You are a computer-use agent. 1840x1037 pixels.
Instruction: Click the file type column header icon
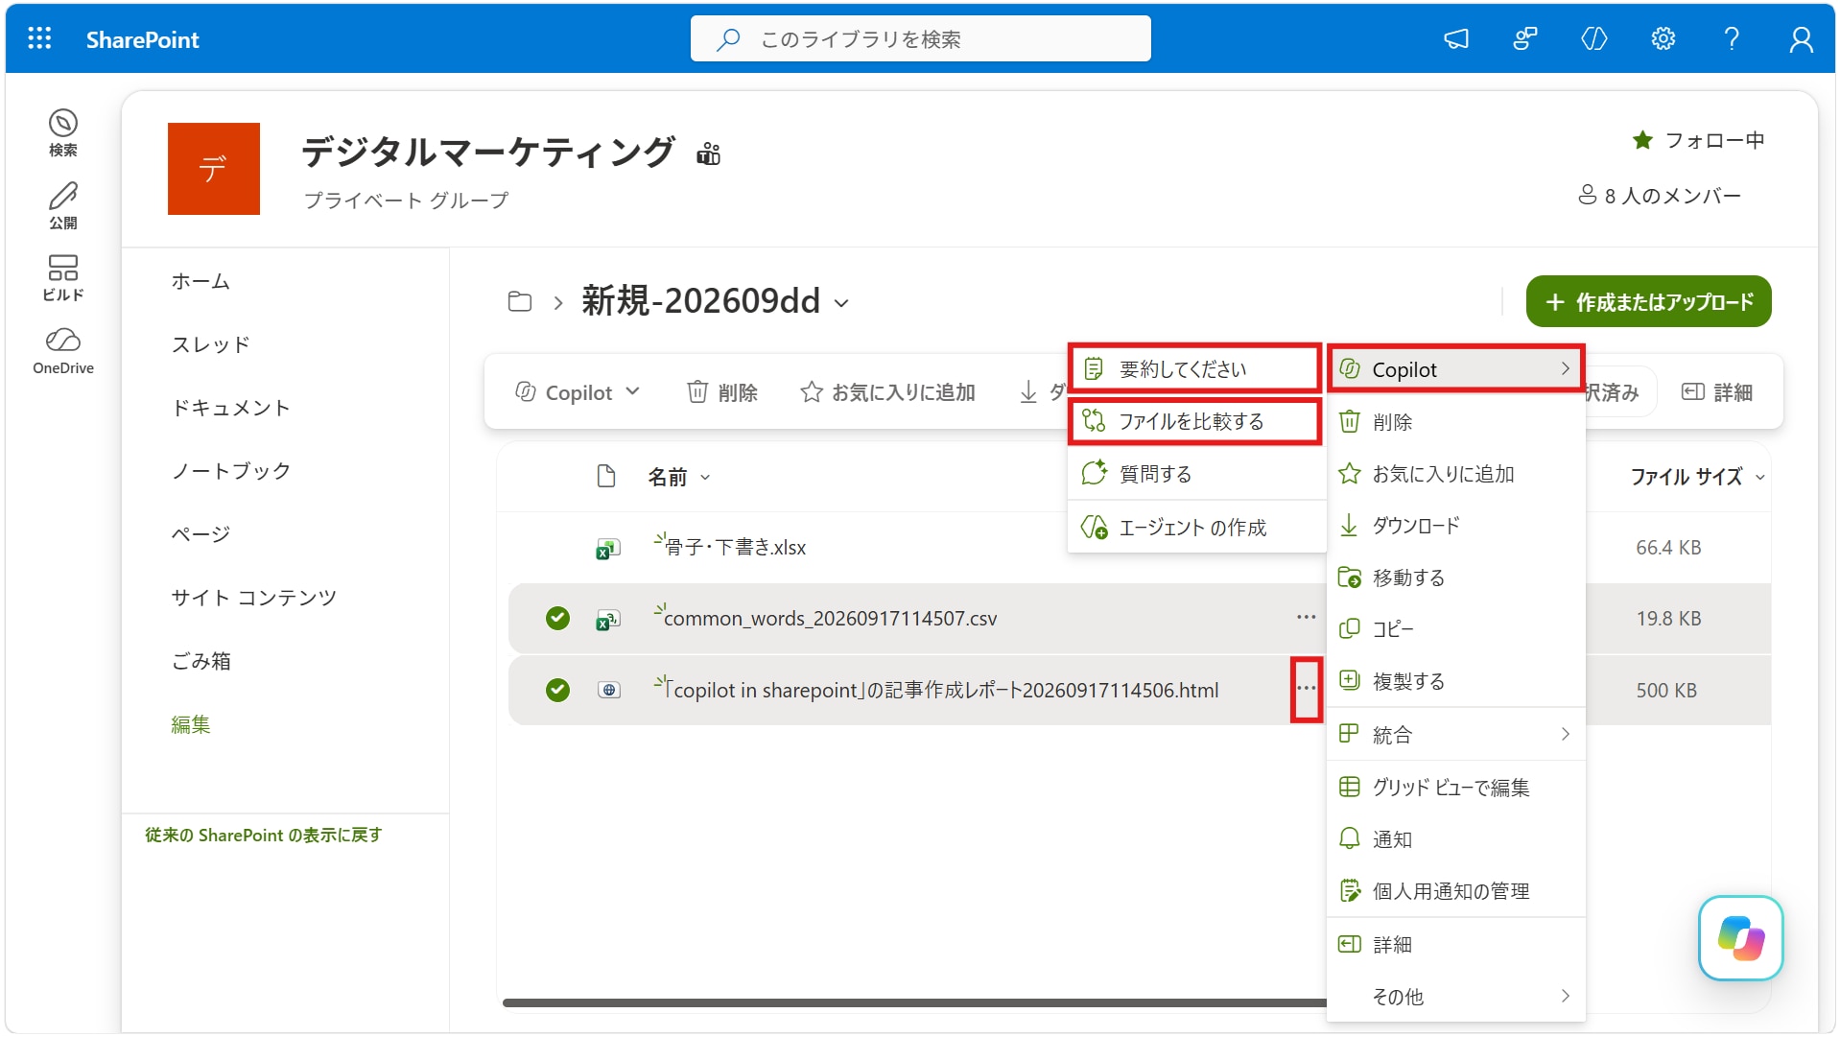pos(605,476)
